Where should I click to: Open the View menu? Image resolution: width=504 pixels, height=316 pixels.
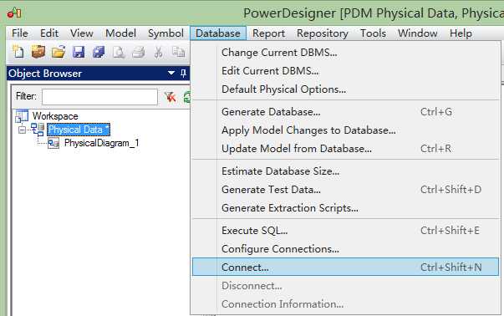(x=82, y=33)
